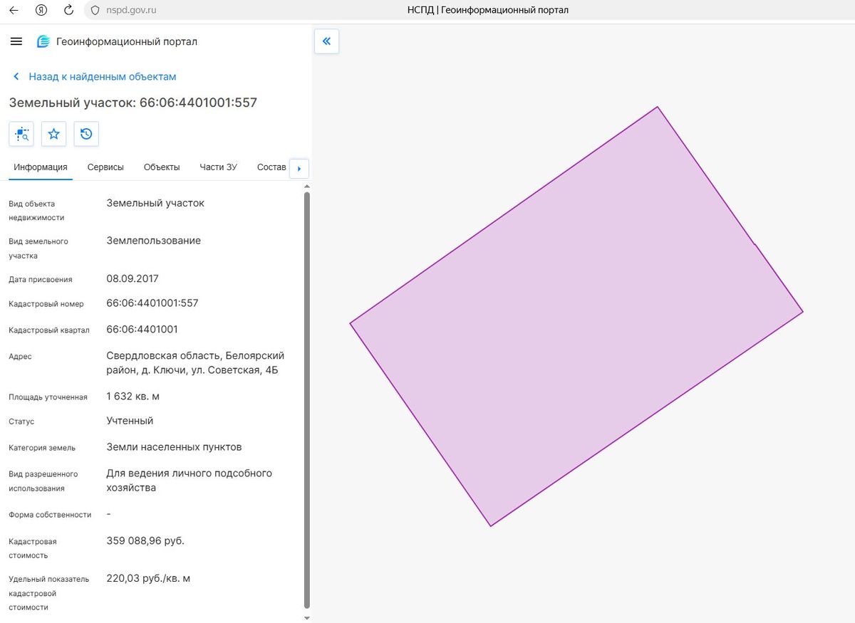This screenshot has height=623, width=855.
Task: Open the Сервисы tab
Action: click(x=105, y=167)
